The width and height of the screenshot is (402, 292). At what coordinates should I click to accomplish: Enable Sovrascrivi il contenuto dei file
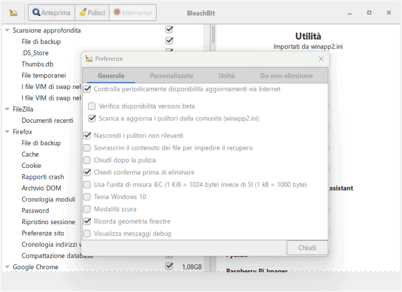(x=87, y=148)
